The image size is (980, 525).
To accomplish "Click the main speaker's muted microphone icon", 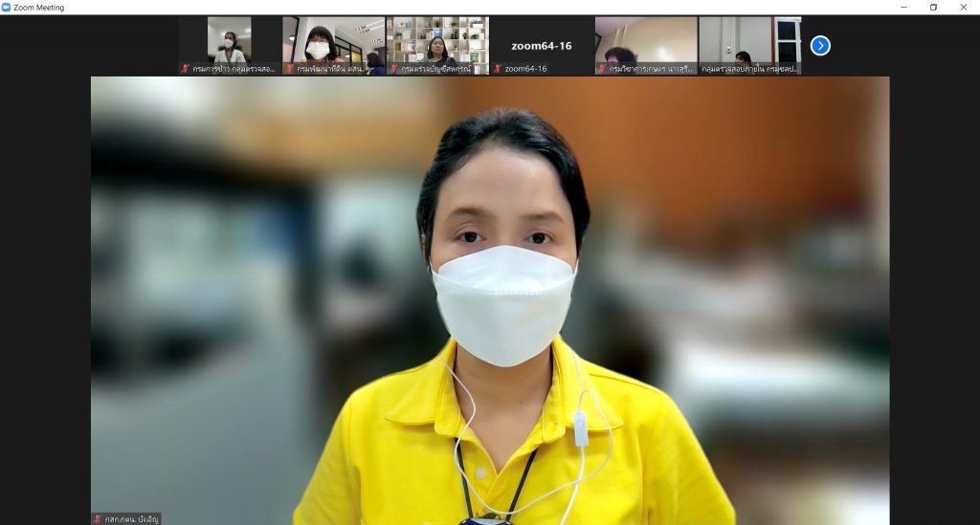I will click(x=98, y=518).
